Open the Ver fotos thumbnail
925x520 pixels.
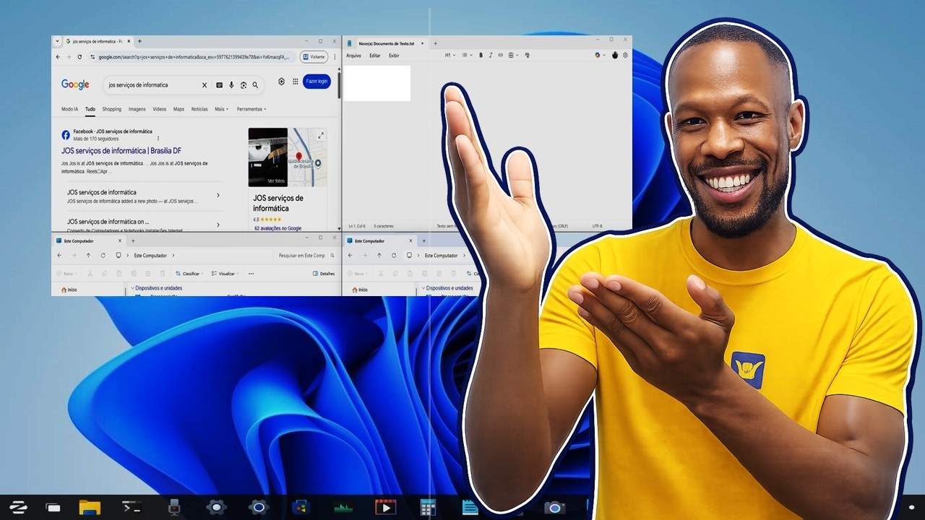[268, 157]
